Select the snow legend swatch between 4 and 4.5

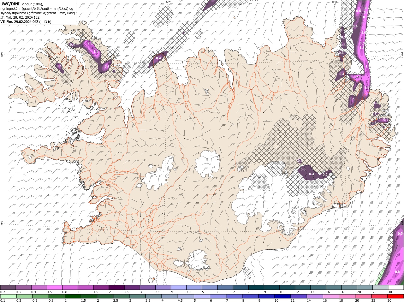coord(179,288)
